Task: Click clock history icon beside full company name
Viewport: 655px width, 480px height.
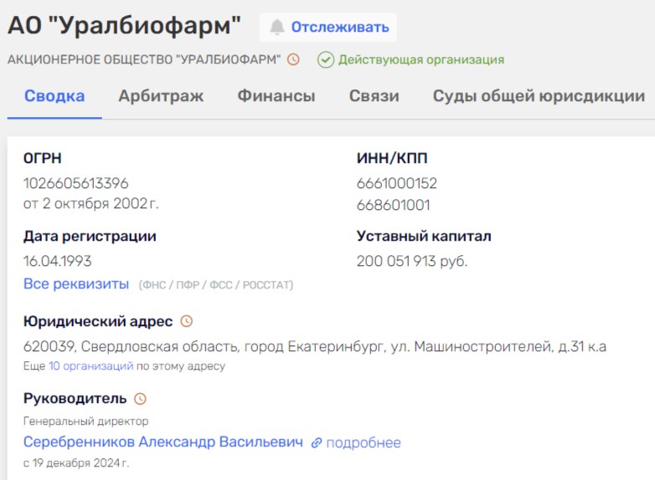Action: pyautogui.click(x=293, y=59)
